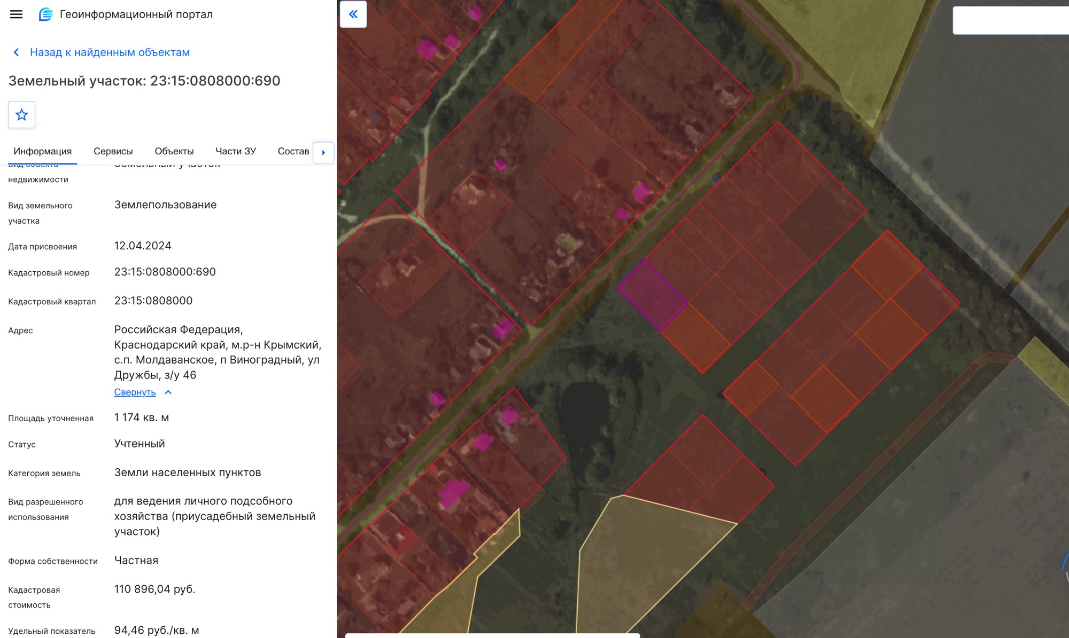Click the status value Учтенный
This screenshot has width=1069, height=638.
[x=140, y=444]
